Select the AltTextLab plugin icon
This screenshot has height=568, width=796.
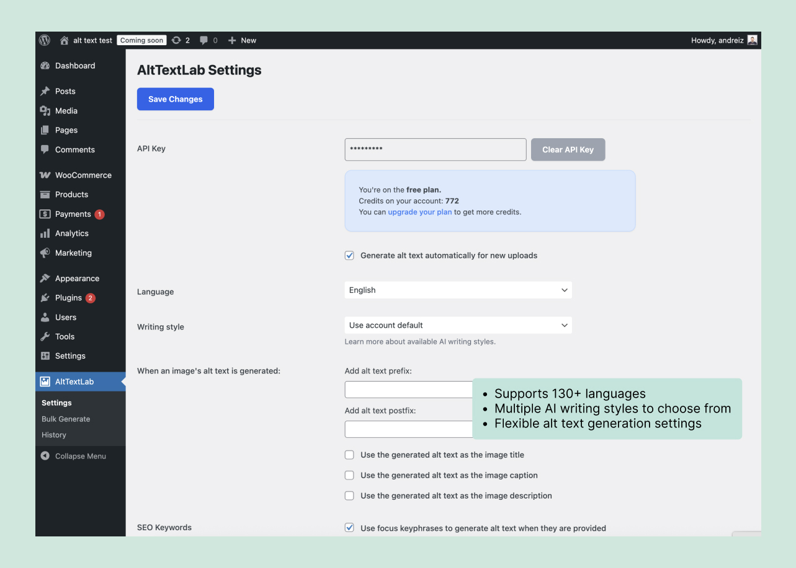click(45, 382)
